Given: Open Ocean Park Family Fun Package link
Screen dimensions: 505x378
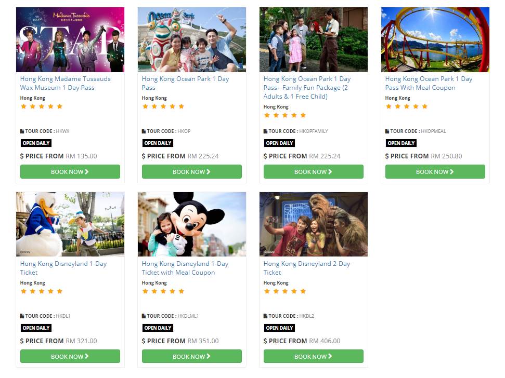Looking at the screenshot, I should 307,87.
